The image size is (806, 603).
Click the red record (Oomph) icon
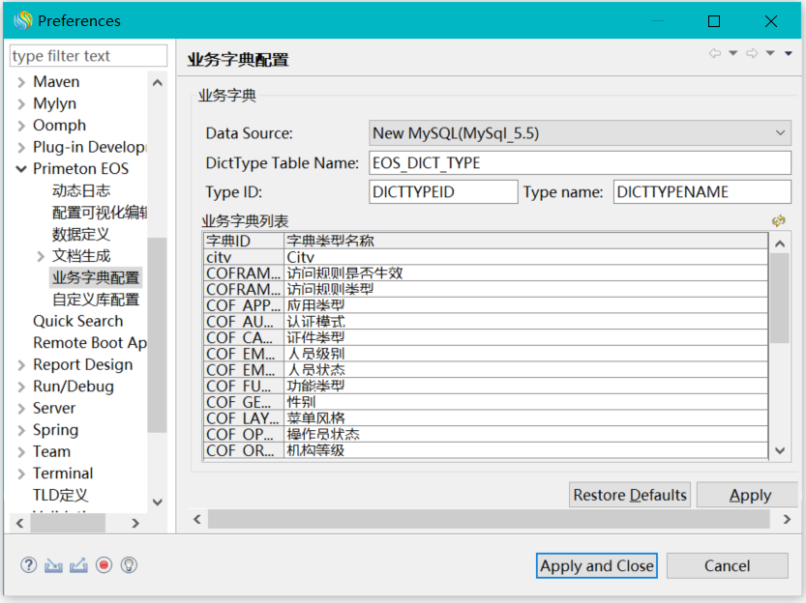point(104,565)
